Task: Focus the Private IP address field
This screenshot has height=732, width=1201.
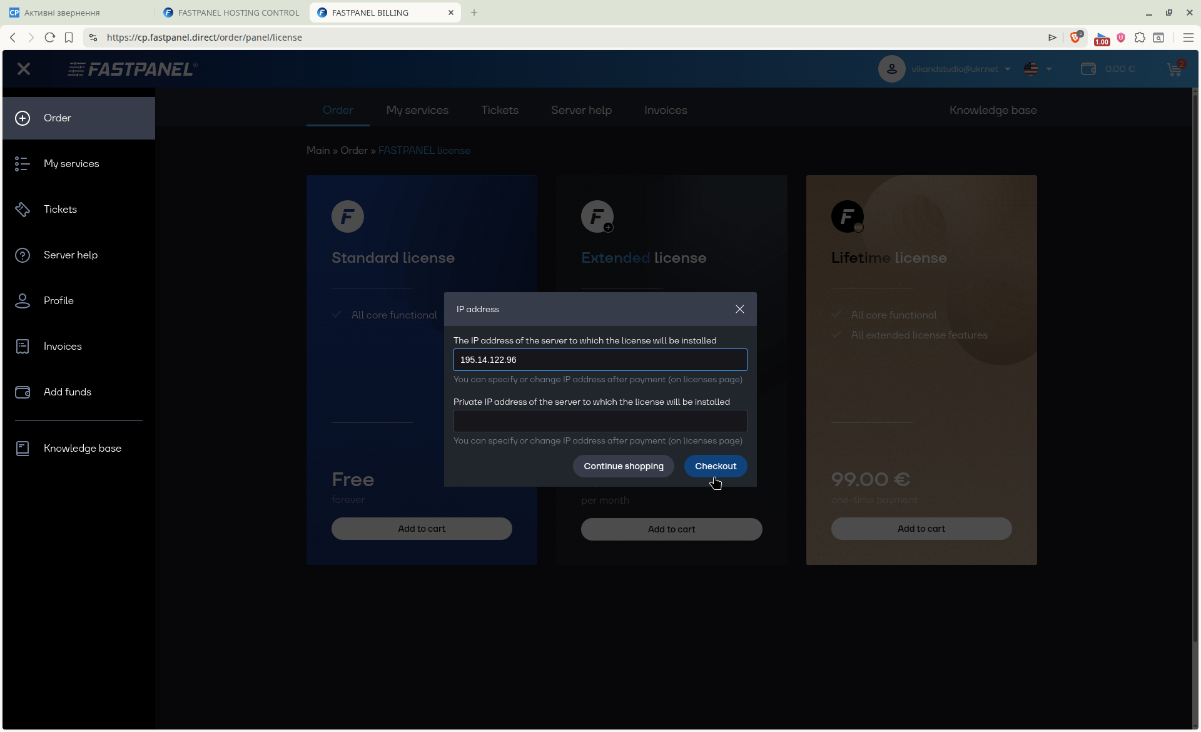Action: [600, 421]
